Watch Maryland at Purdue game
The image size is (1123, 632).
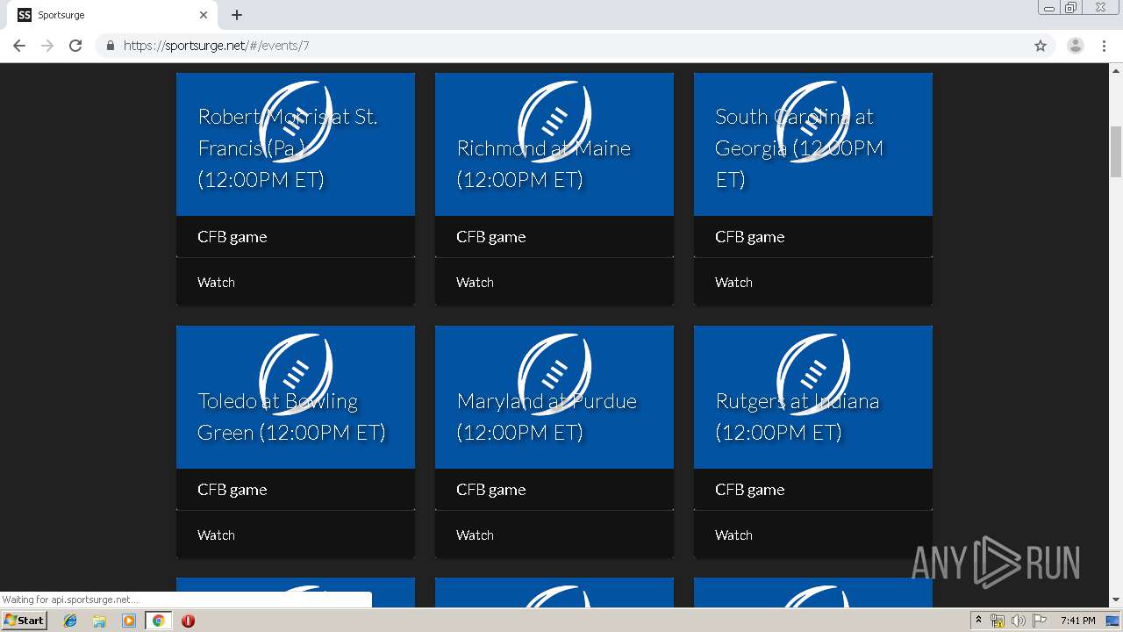point(475,535)
